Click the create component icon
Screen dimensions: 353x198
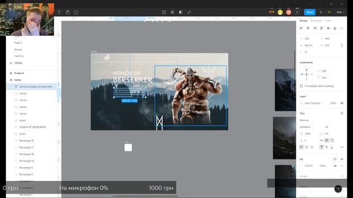pos(172,12)
